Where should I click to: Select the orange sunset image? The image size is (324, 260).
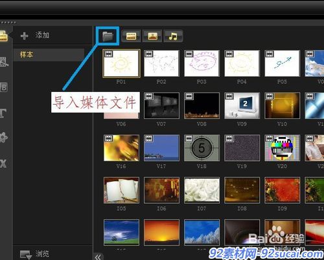(x=161, y=232)
